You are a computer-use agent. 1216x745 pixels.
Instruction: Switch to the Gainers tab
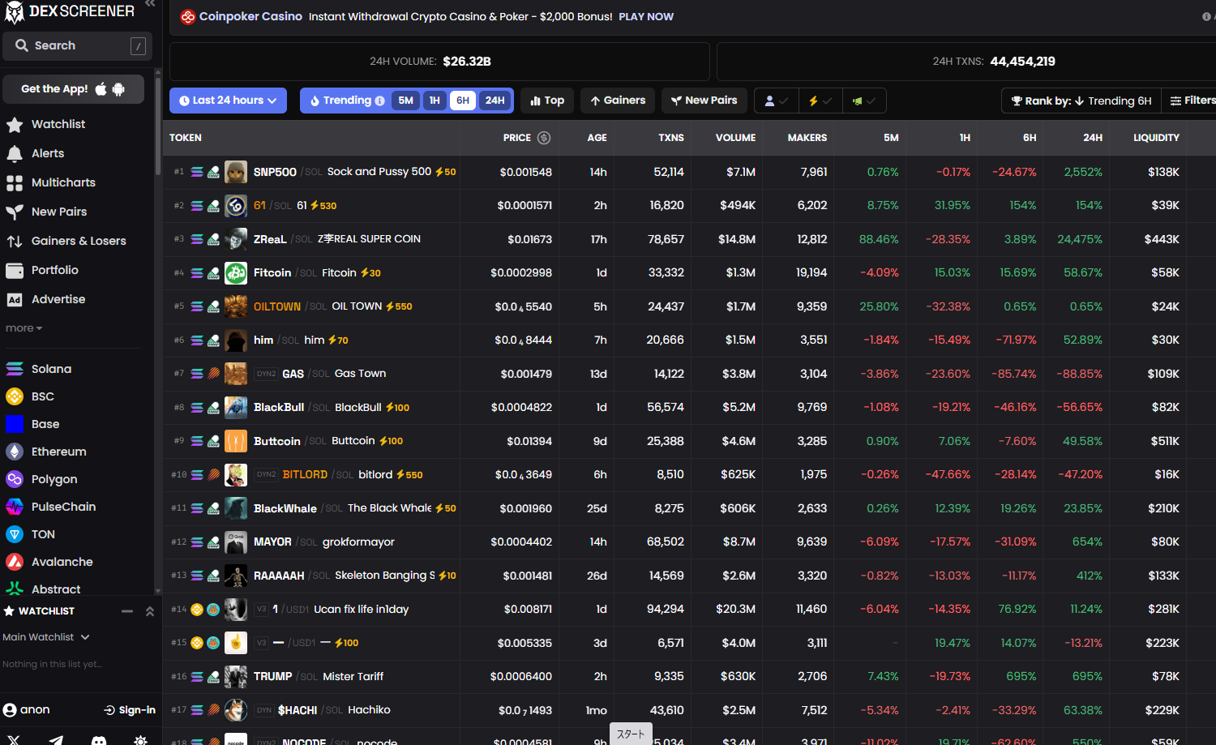(x=618, y=101)
